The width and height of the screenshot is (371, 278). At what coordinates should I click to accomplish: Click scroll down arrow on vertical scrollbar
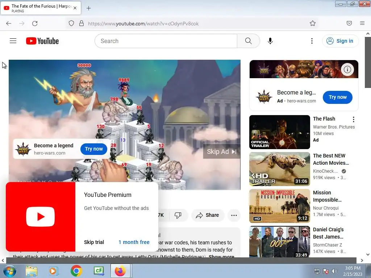pos(368,254)
